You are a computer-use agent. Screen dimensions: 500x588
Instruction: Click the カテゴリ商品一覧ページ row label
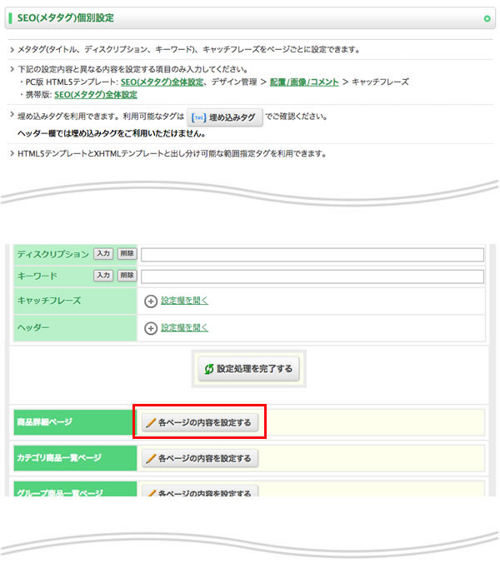pos(59,458)
